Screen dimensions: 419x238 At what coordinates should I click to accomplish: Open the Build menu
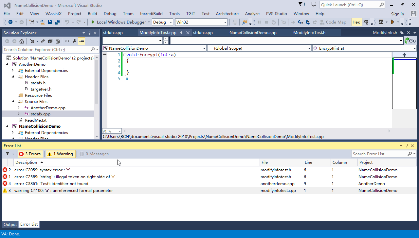pyautogui.click(x=92, y=13)
